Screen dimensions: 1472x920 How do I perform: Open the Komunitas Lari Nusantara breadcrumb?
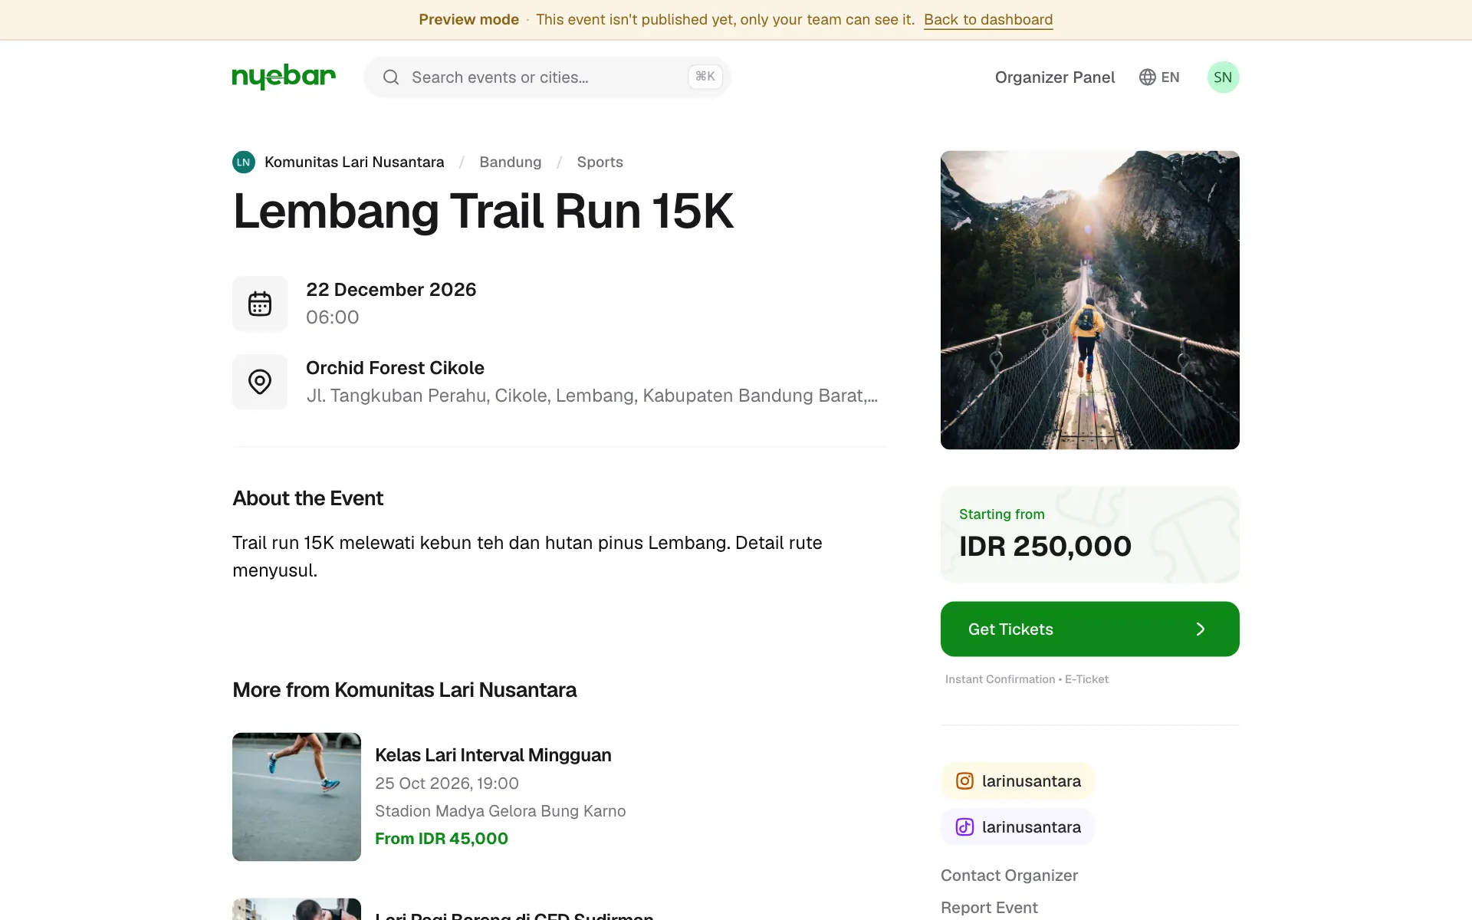pos(354,163)
